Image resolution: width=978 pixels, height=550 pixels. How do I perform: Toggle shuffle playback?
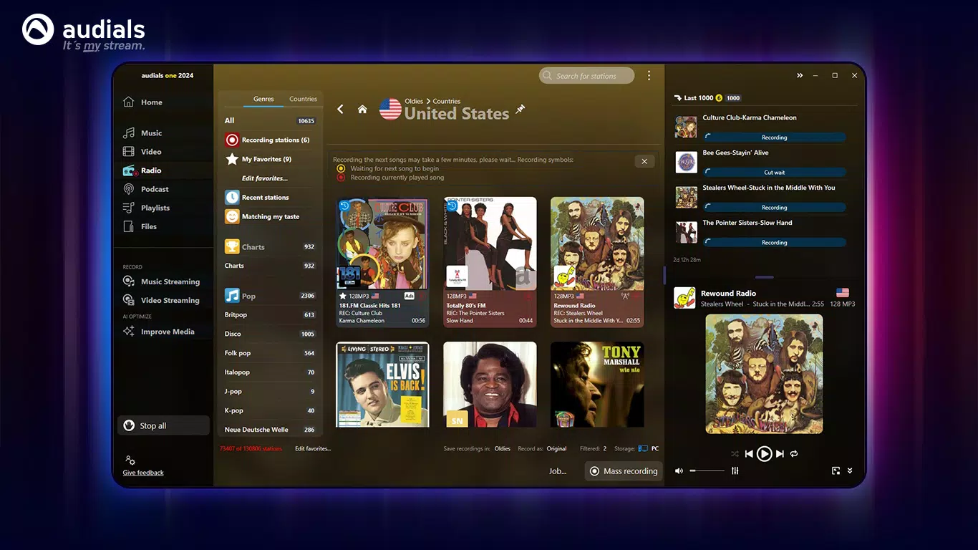pyautogui.click(x=735, y=454)
